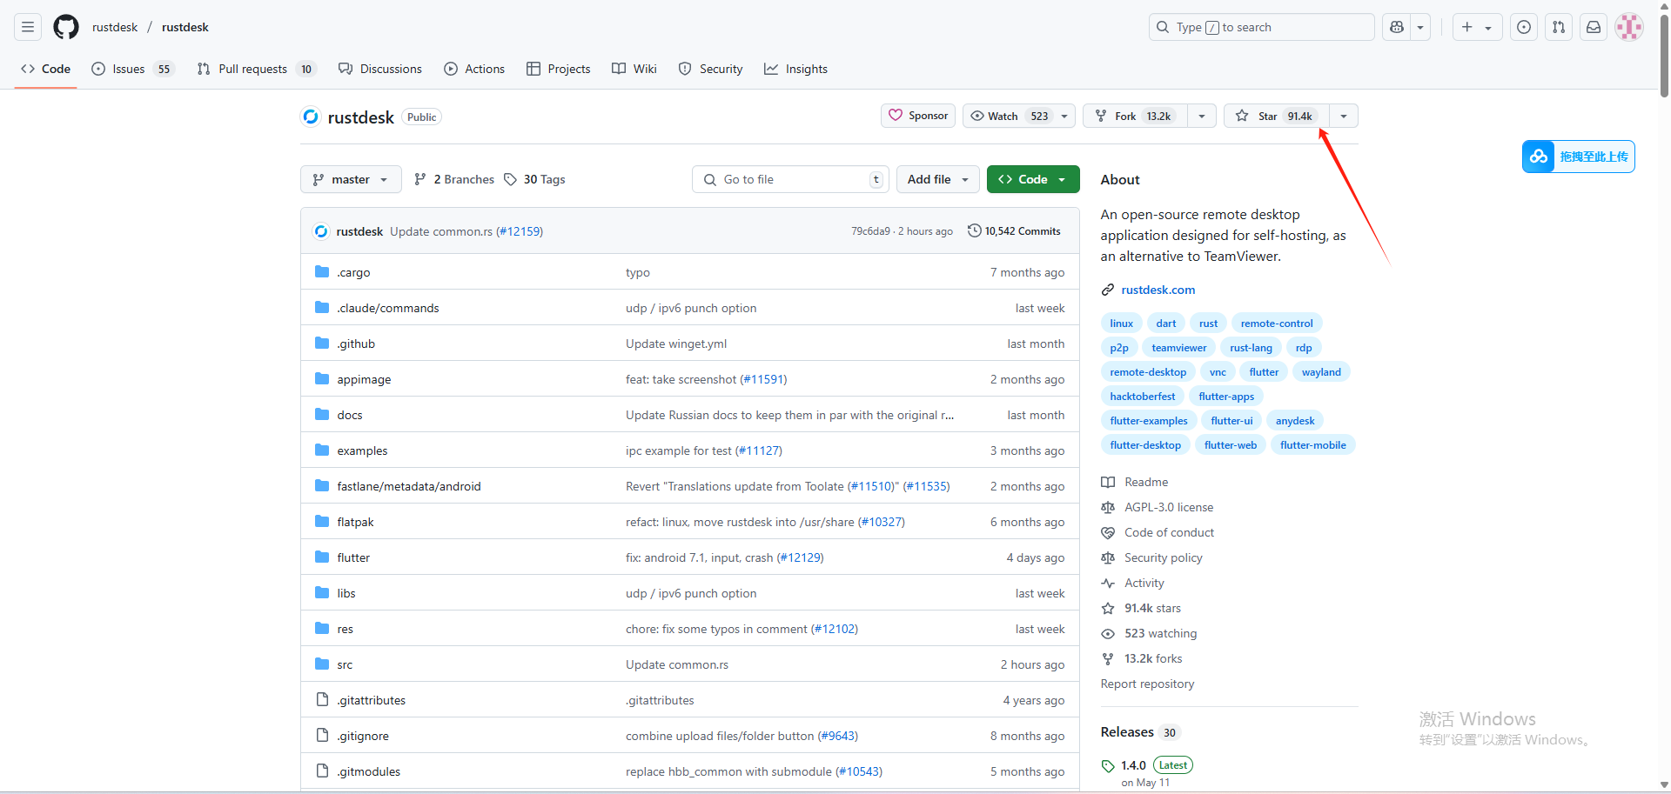Image resolution: width=1671 pixels, height=794 pixels.
Task: Open the .gitmodules file
Action: pos(369,771)
